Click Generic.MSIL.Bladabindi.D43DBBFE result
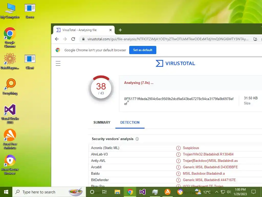Screen dimensions: 262x197 click(210, 167)
